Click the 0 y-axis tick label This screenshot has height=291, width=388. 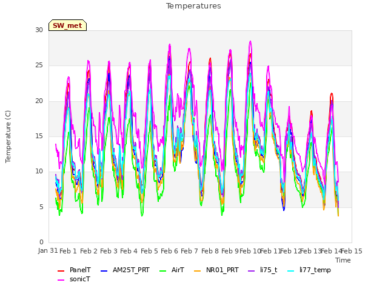[41, 242]
